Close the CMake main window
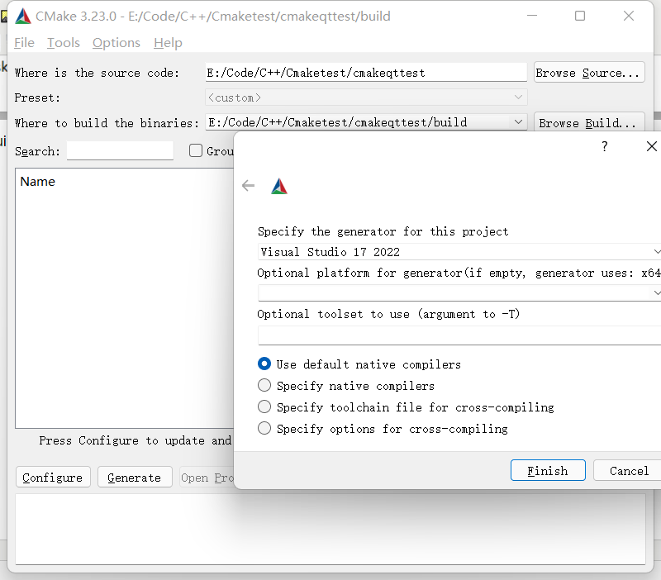This screenshot has width=661, height=580. pos(629,16)
